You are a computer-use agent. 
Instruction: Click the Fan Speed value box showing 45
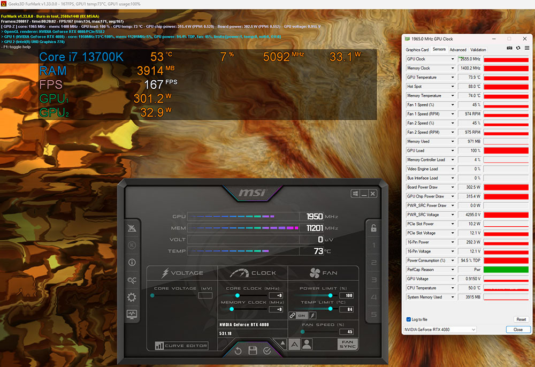346,332
